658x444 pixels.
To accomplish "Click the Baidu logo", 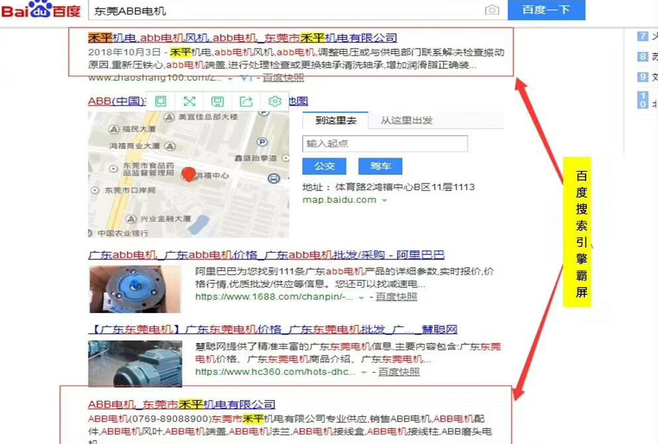I will point(41,11).
